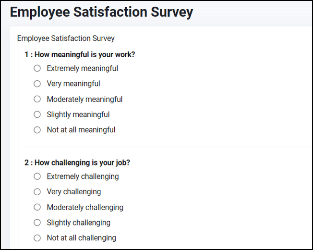Click the Extremely challenging label text
The width and height of the screenshot is (313, 250).
83,176
